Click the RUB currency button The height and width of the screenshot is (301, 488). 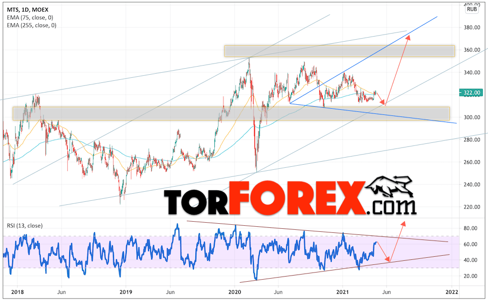[472, 9]
